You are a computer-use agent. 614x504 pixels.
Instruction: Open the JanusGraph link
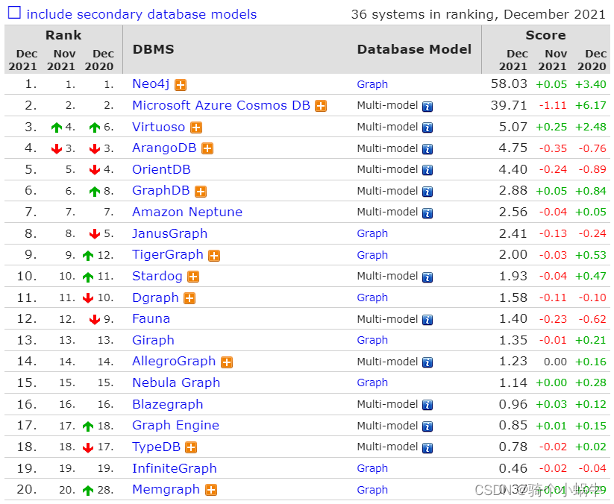click(x=169, y=233)
